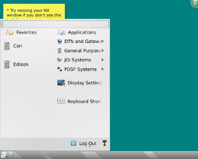The width and height of the screenshot is (198, 159).
Task: Open the Edison favorite server icon
Action: pos(7,65)
